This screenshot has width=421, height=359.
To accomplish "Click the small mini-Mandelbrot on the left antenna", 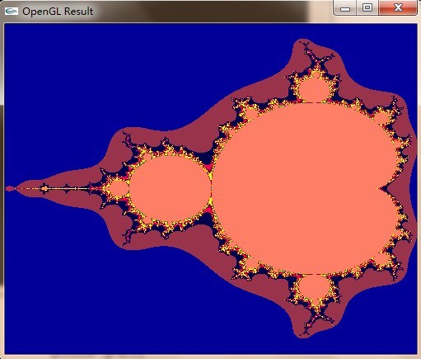I will click(x=44, y=189).
